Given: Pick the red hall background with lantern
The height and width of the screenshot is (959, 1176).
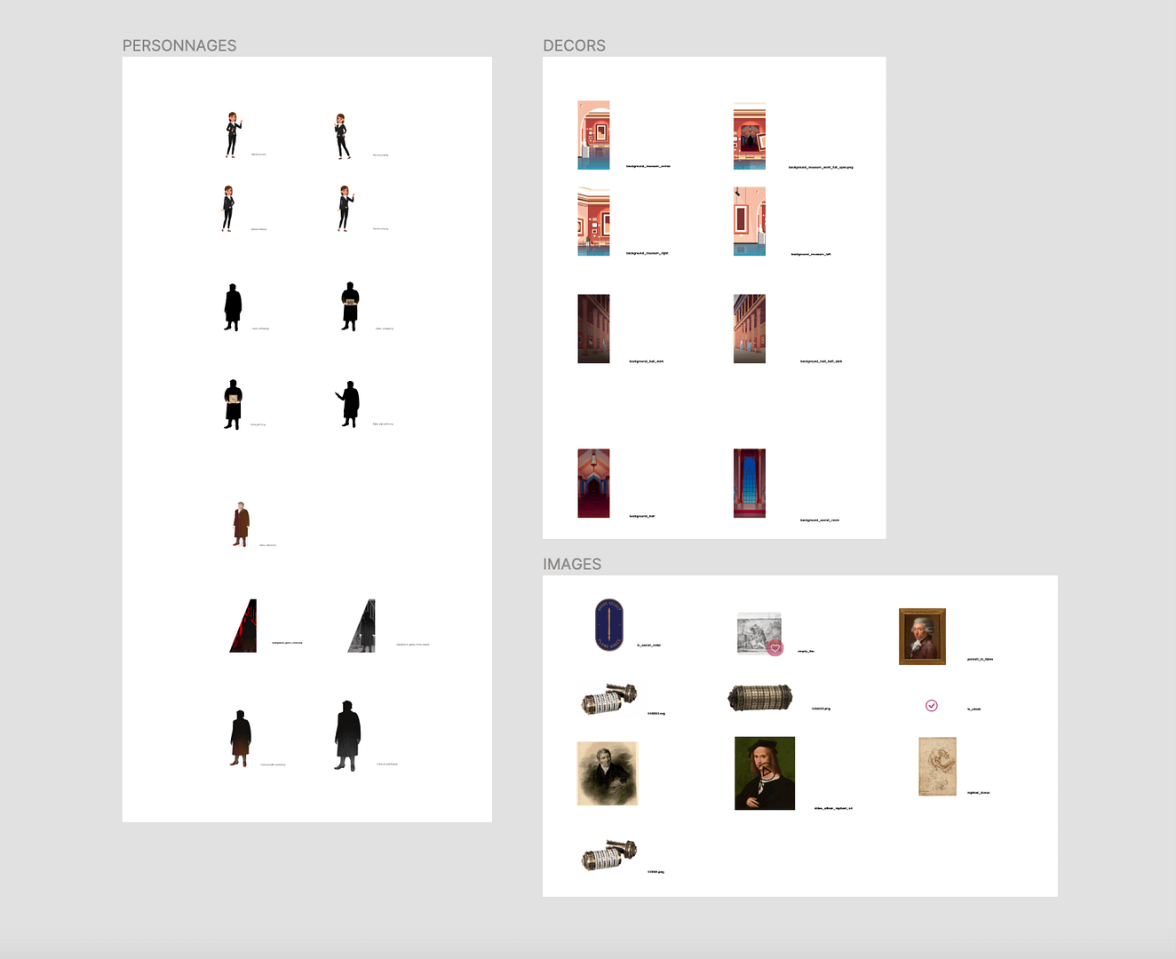Looking at the screenshot, I should (593, 483).
